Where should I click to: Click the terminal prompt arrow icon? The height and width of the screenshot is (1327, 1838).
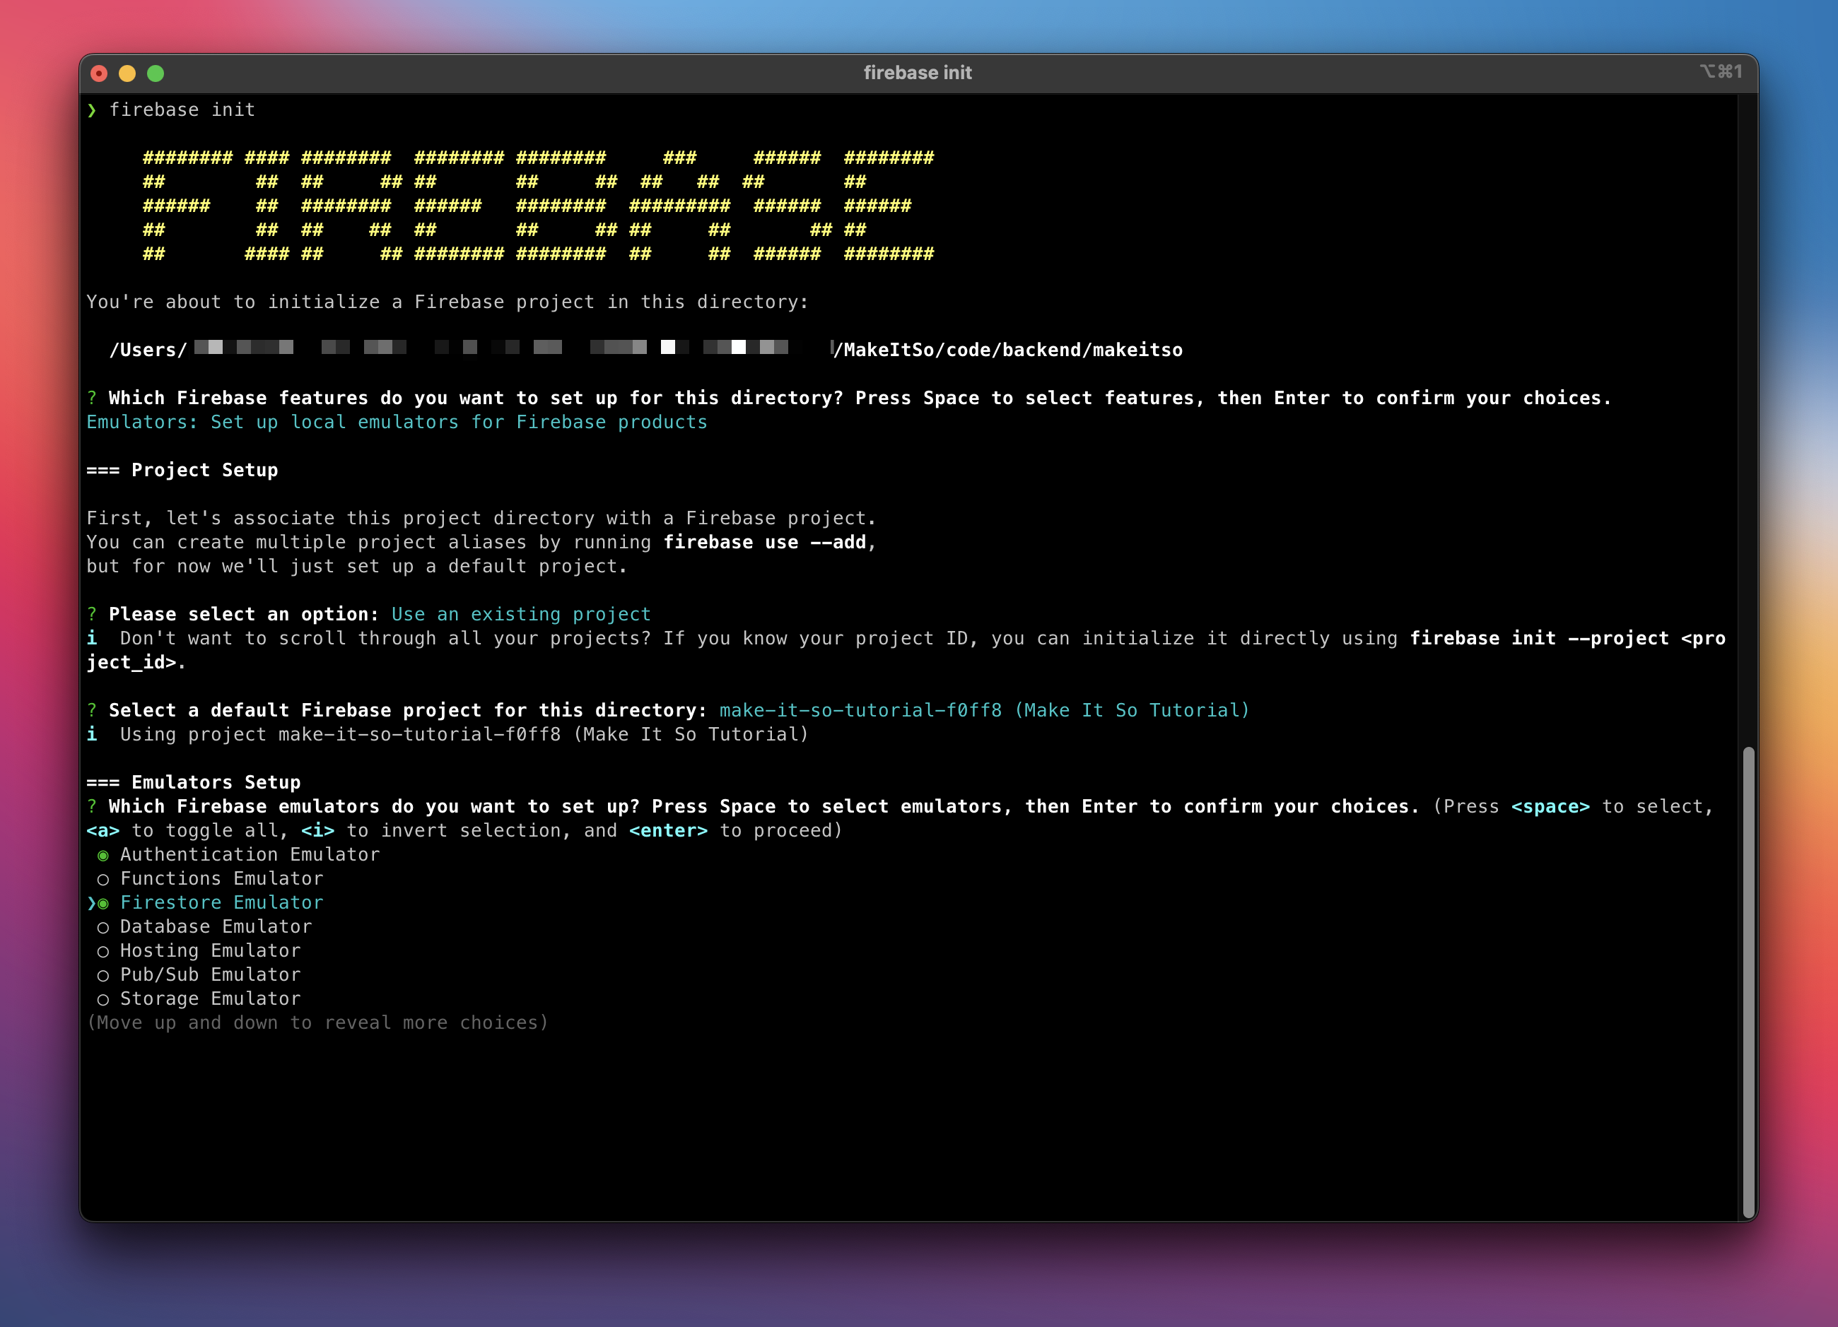[x=93, y=110]
